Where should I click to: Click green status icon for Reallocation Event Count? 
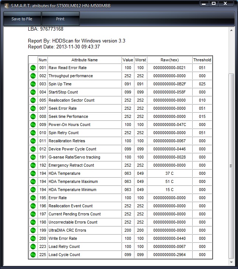(x=33, y=206)
